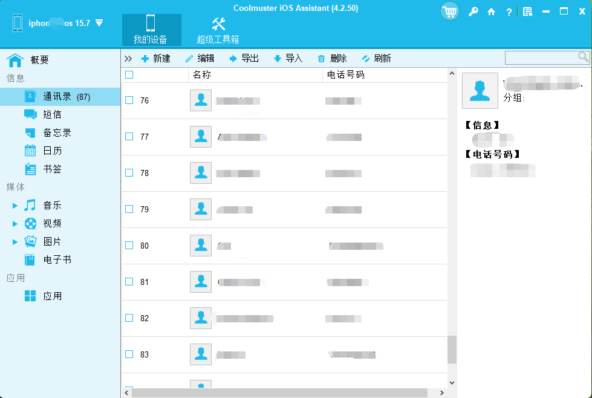
Task: Sort by 名称 column header
Action: pyautogui.click(x=255, y=75)
